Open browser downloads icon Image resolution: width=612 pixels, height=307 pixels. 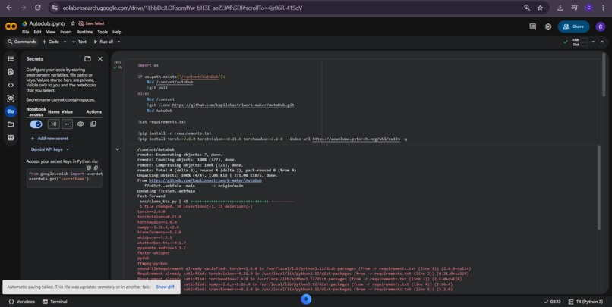560,8
